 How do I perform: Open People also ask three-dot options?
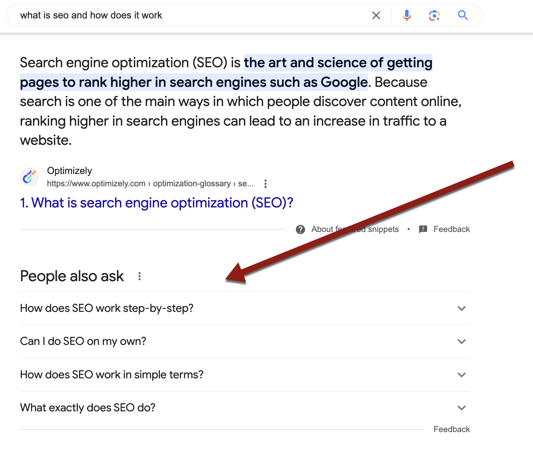point(140,276)
